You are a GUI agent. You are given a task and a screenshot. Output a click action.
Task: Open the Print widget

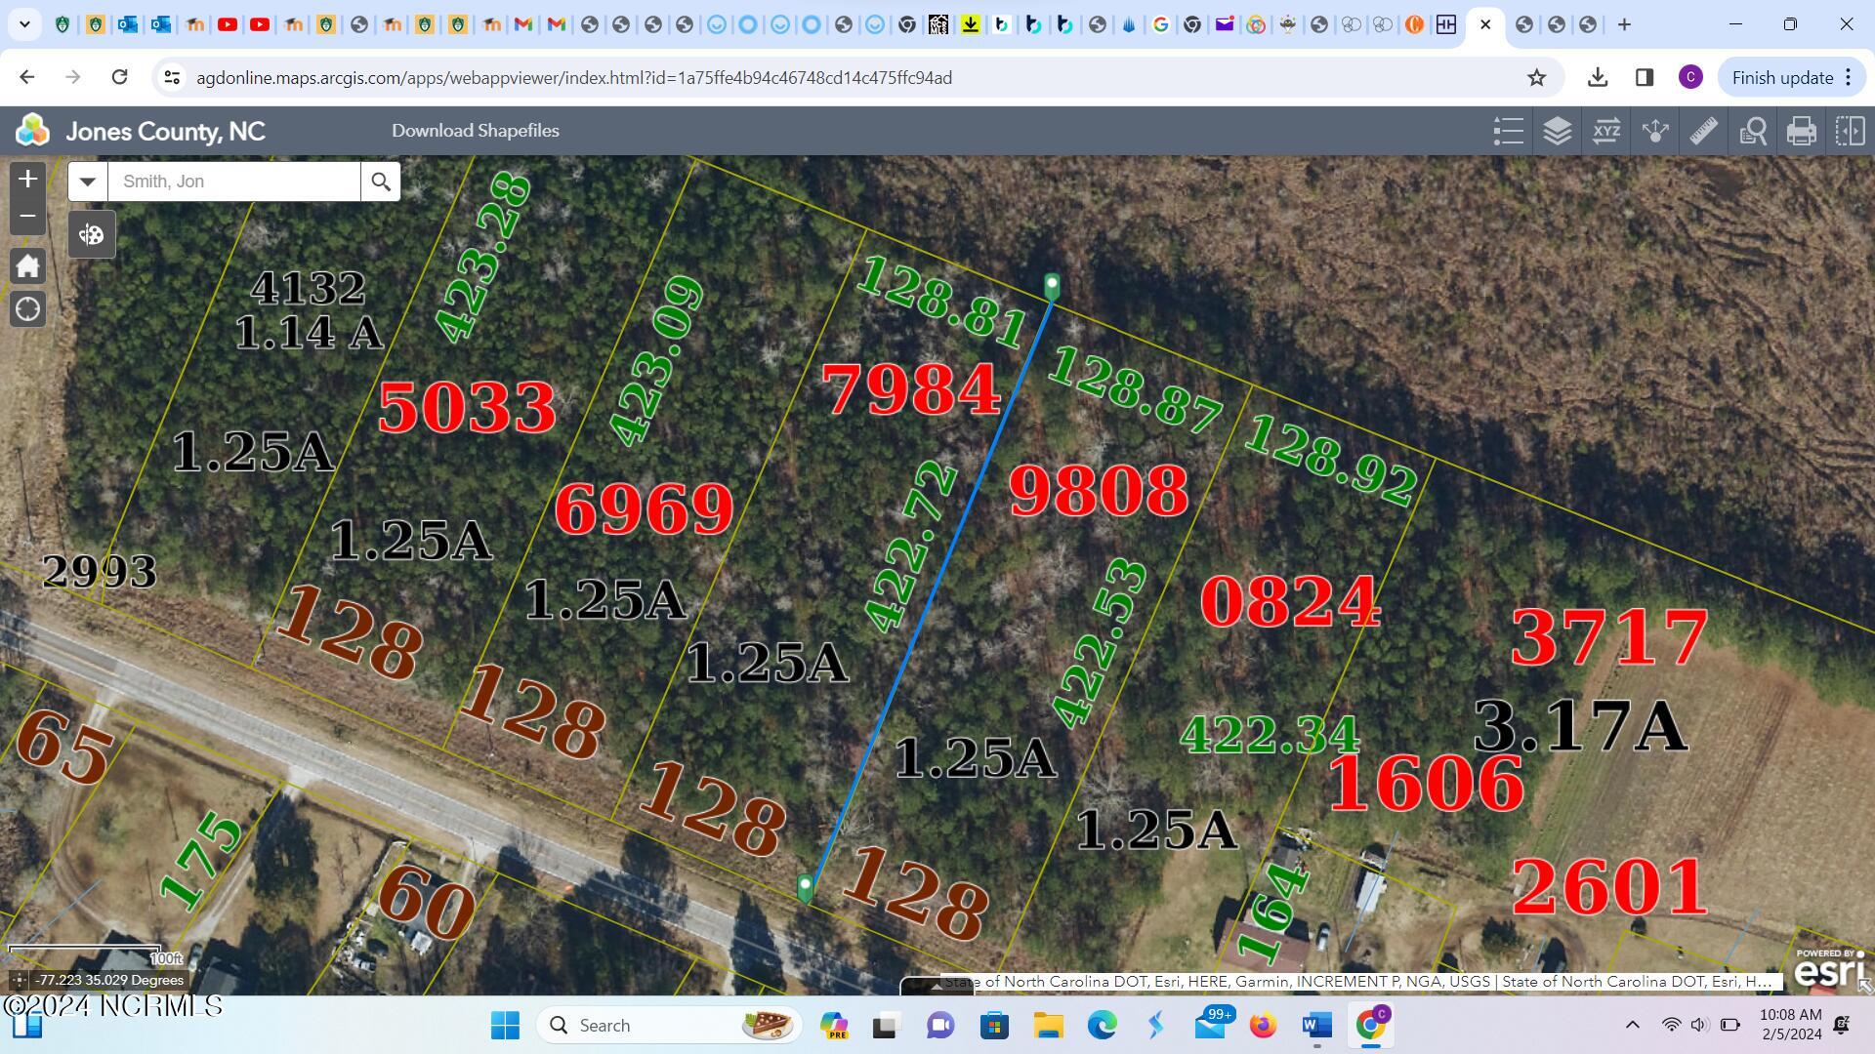pyautogui.click(x=1801, y=131)
